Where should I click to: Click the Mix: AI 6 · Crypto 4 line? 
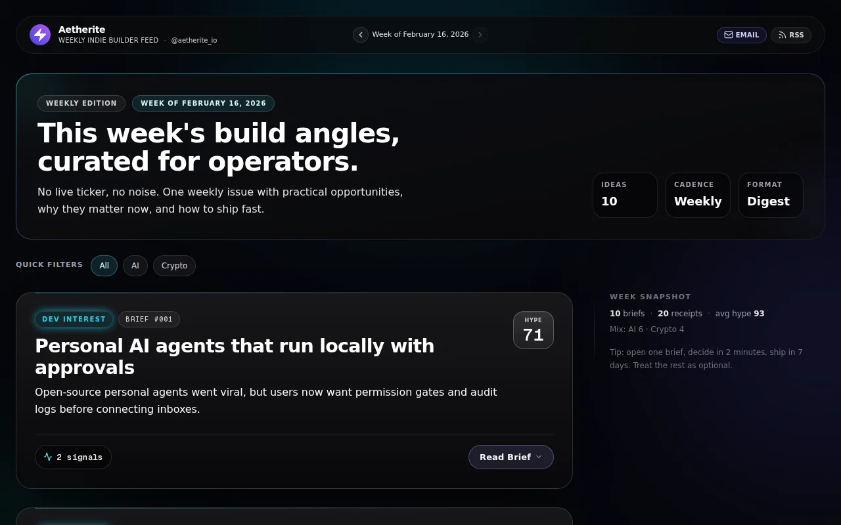point(647,329)
